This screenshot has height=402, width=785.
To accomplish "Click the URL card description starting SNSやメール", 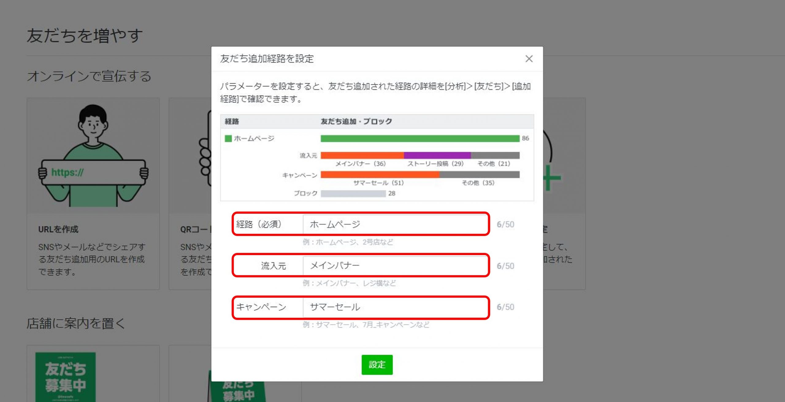I will [92, 259].
